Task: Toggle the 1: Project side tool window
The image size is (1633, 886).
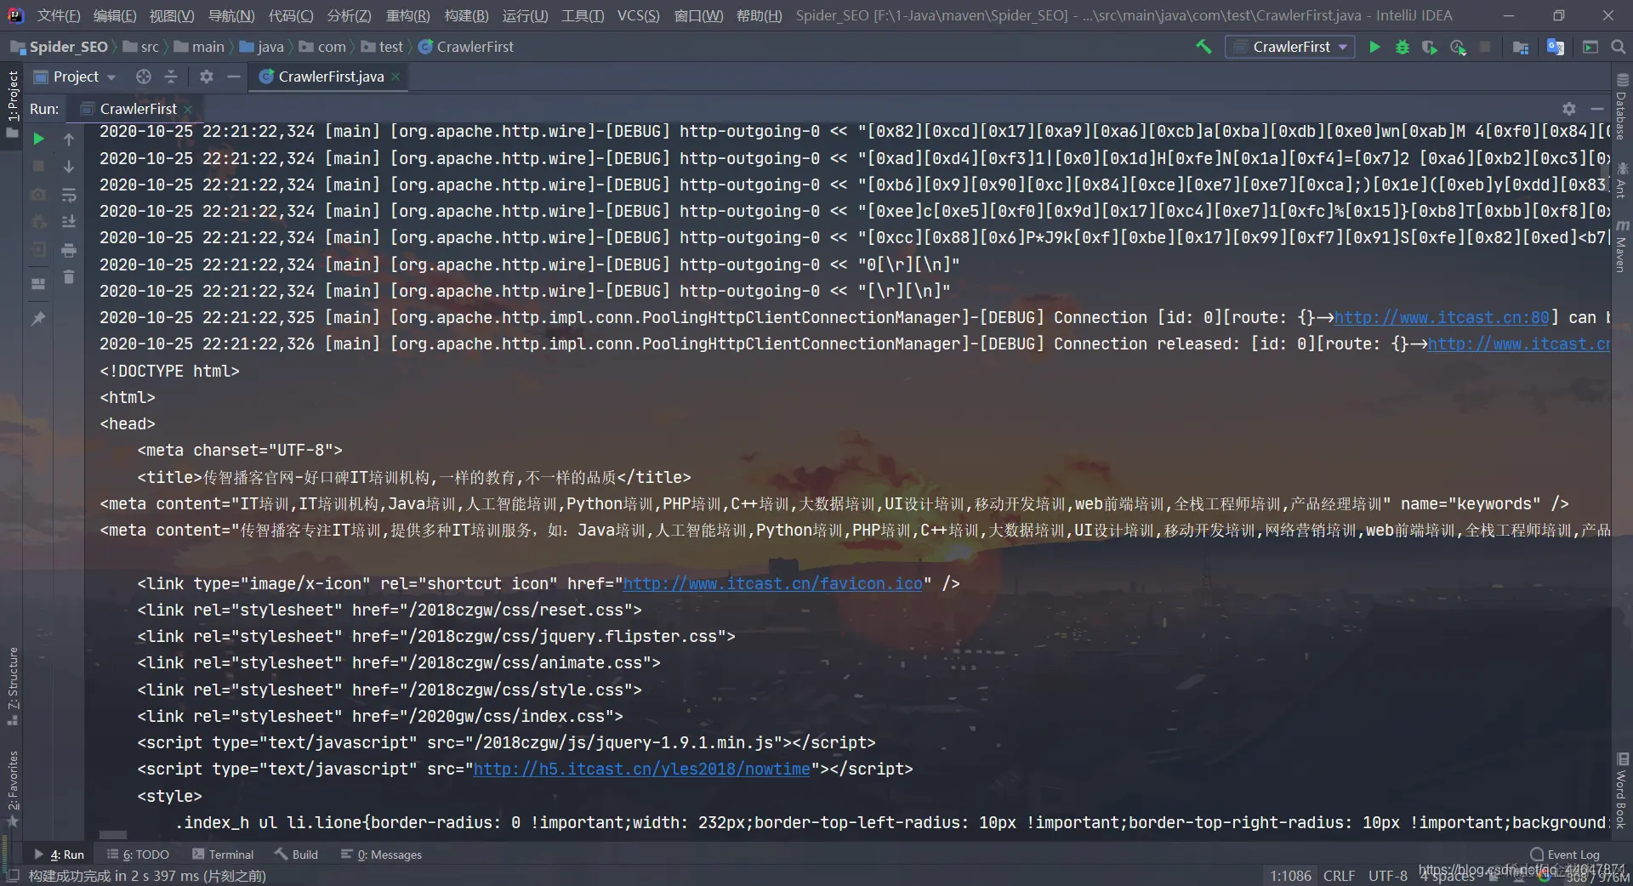Action: click(12, 104)
